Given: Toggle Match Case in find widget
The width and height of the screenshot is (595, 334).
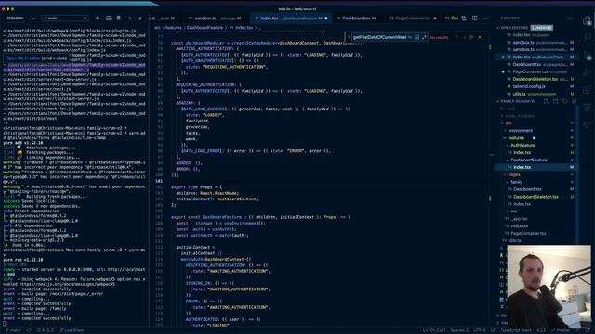Looking at the screenshot, I should click(410, 37).
